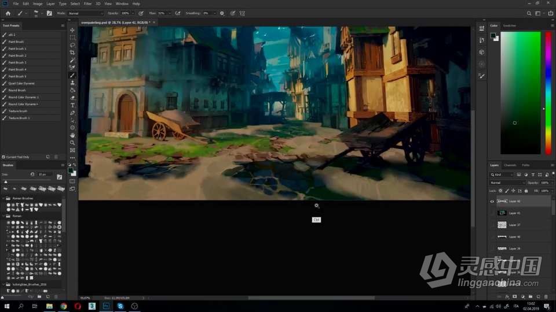
Task: Create new adjustment layer icon
Action: (x=522, y=297)
